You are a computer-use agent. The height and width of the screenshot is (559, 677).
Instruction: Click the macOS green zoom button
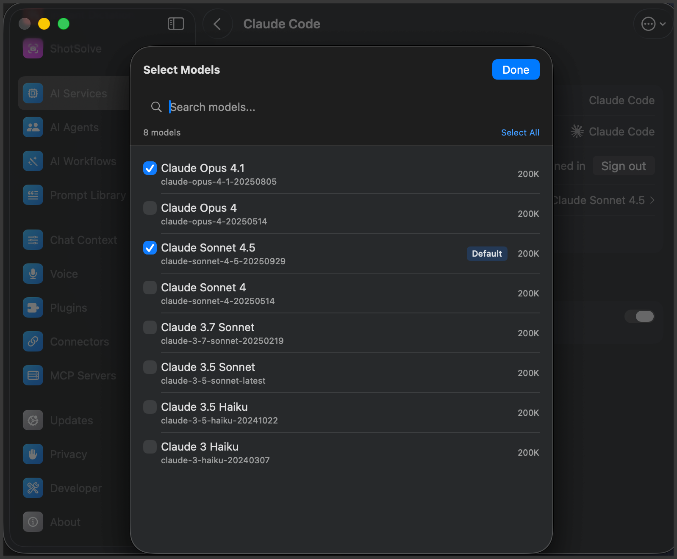click(x=64, y=24)
